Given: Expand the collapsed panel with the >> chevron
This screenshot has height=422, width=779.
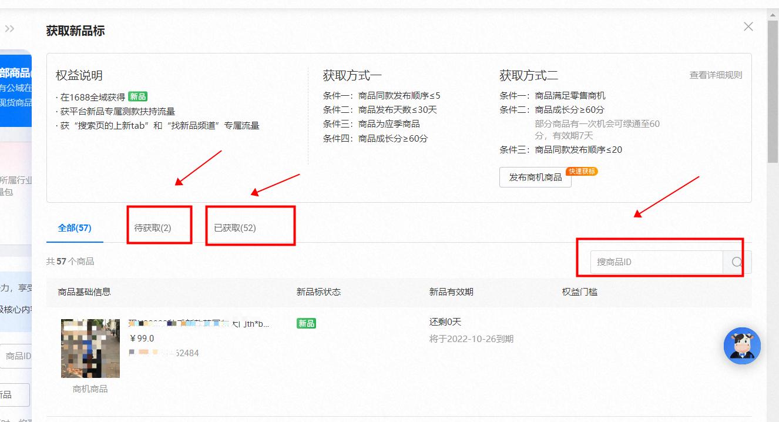Looking at the screenshot, I should [x=9, y=28].
